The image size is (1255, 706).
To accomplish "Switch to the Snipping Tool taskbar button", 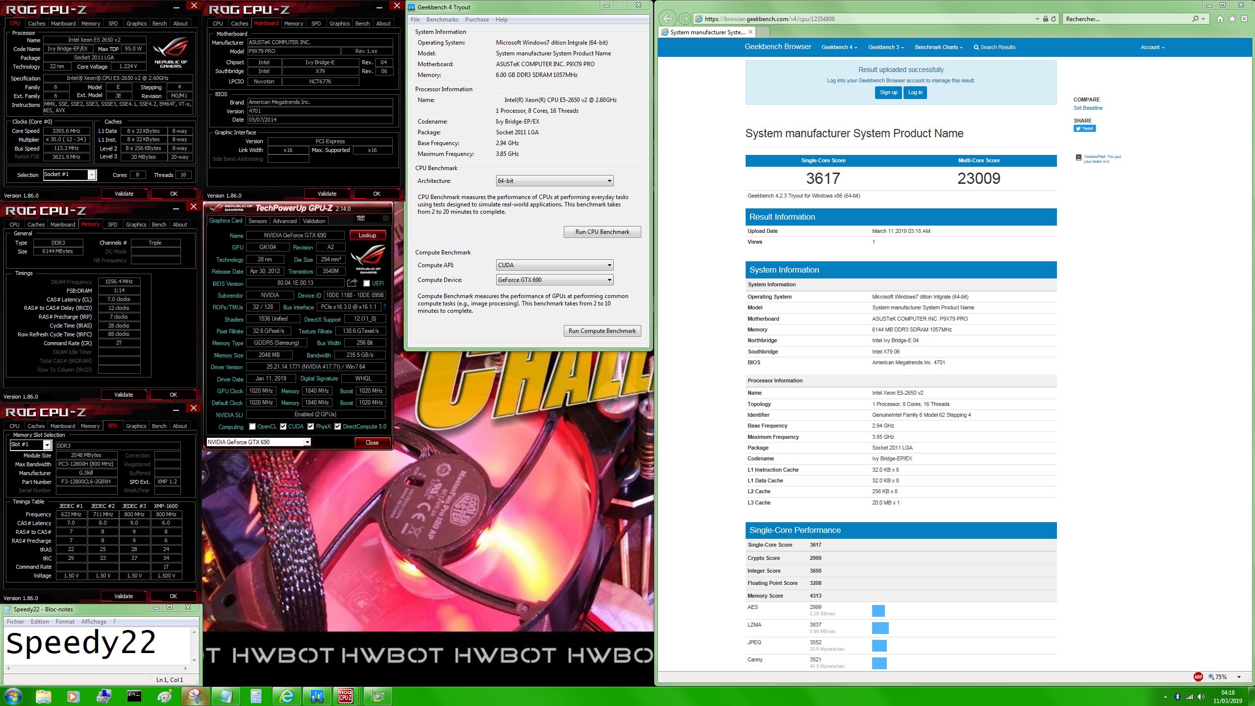I will tap(195, 696).
